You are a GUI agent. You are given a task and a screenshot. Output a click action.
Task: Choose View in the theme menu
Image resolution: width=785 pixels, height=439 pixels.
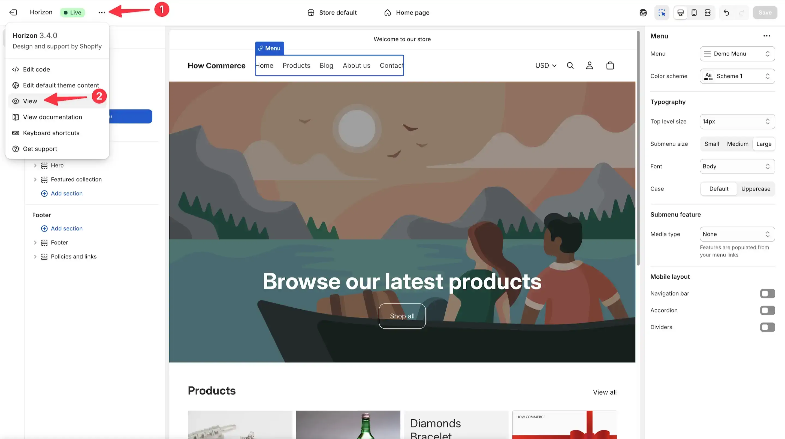click(57, 101)
